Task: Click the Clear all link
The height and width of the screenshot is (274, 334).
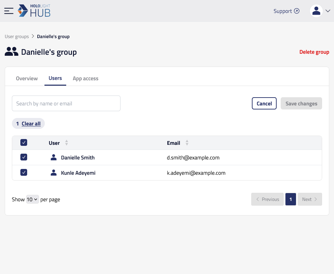Action: click(31, 124)
